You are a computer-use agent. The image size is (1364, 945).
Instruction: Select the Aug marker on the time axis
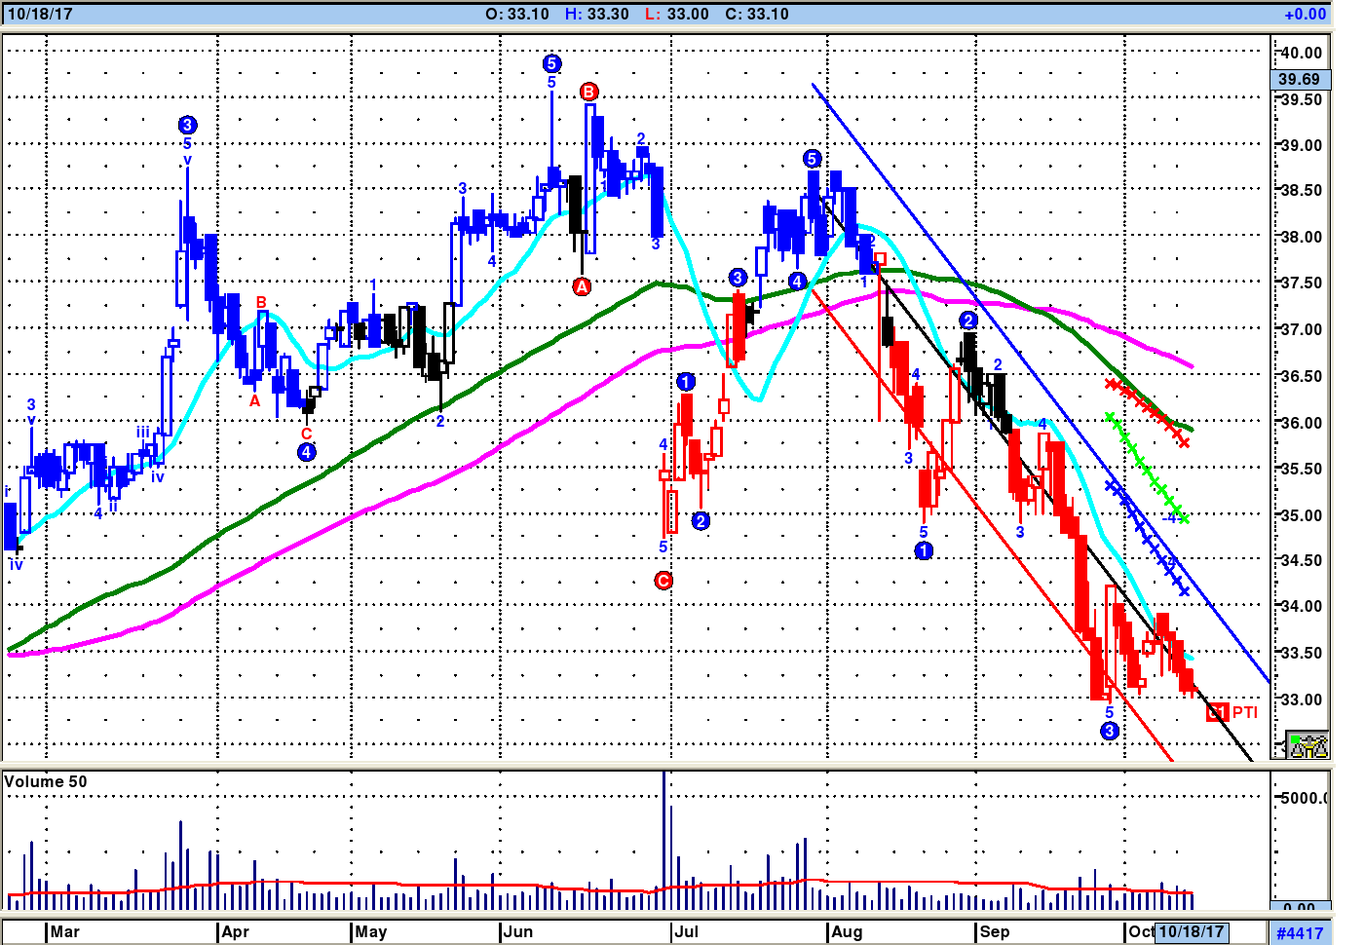pyautogui.click(x=846, y=931)
